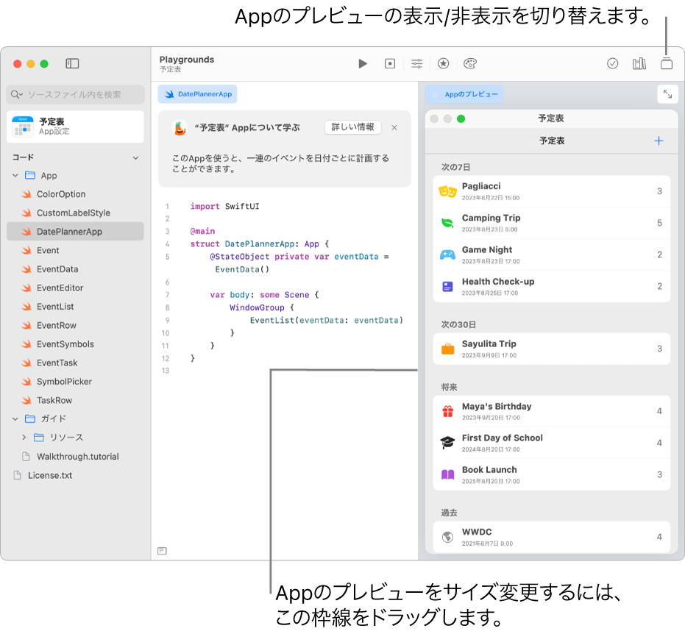Click Camping Trip leaf icon
The image size is (685, 634).
click(x=448, y=223)
